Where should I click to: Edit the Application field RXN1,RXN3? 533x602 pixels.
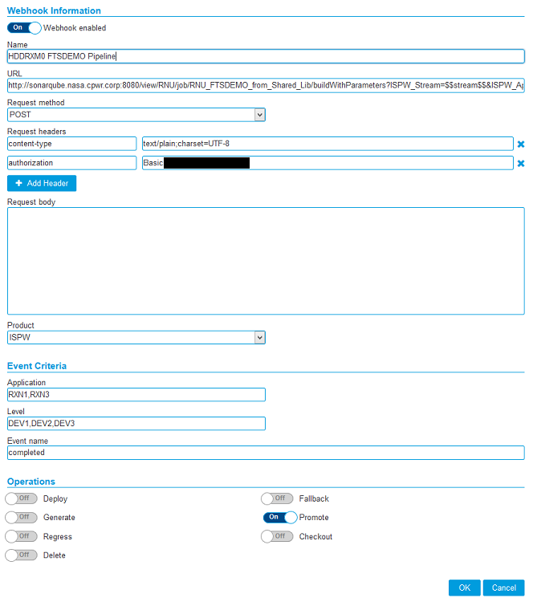pos(136,394)
